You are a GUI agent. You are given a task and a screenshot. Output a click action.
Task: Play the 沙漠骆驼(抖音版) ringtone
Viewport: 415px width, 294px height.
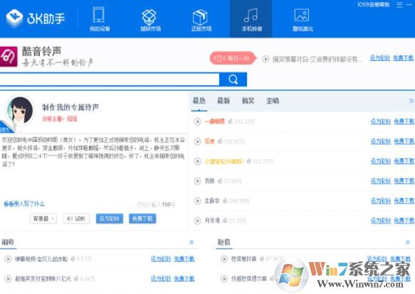point(197,161)
